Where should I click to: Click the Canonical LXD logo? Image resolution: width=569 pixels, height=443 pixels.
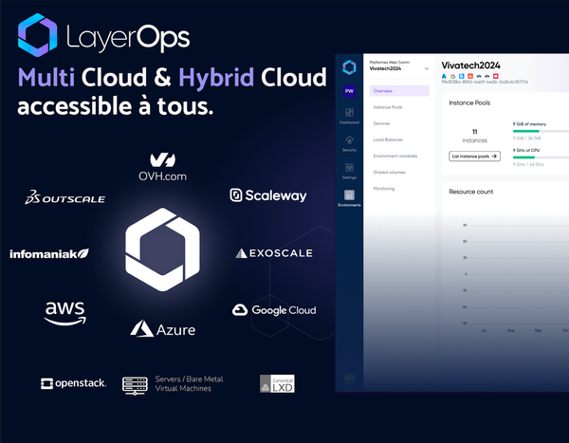(x=277, y=384)
